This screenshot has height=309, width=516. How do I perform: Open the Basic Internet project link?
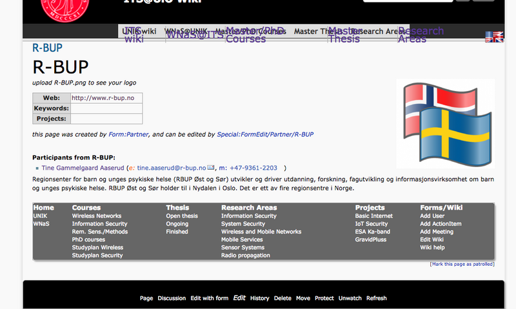click(x=374, y=216)
